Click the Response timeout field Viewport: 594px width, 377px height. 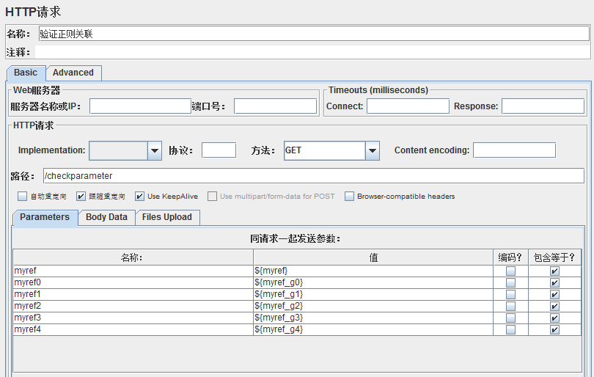pos(543,106)
